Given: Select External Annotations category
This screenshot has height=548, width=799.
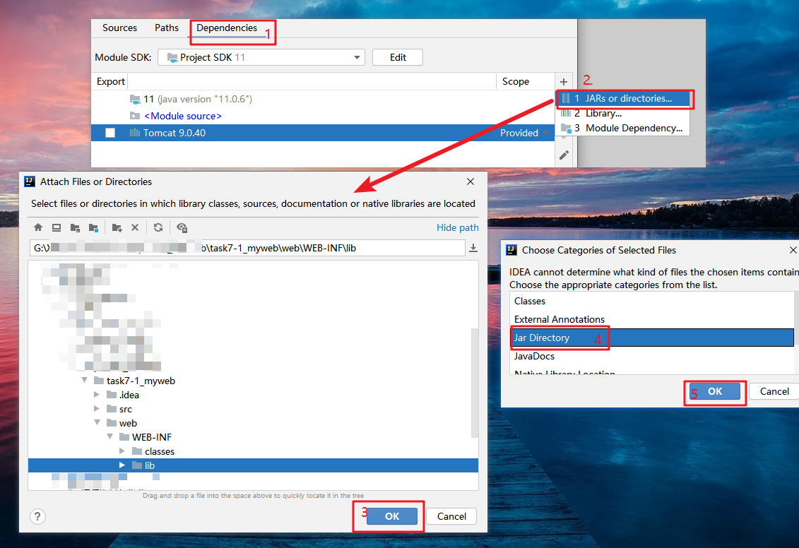Looking at the screenshot, I should pyautogui.click(x=652, y=319).
